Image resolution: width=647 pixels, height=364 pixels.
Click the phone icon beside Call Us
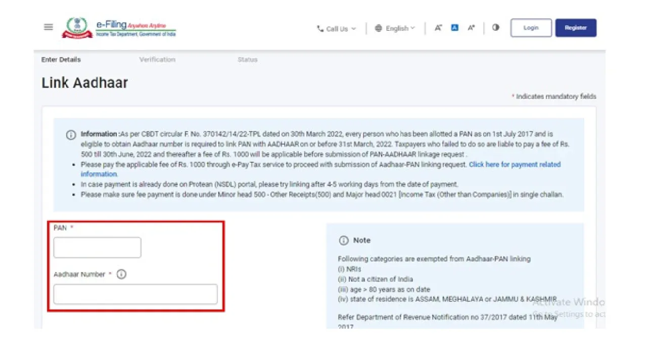320,29
